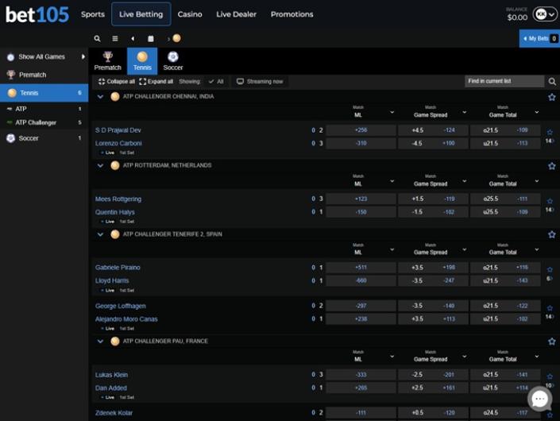
Task: Click the Find in current list field
Action: coord(504,81)
